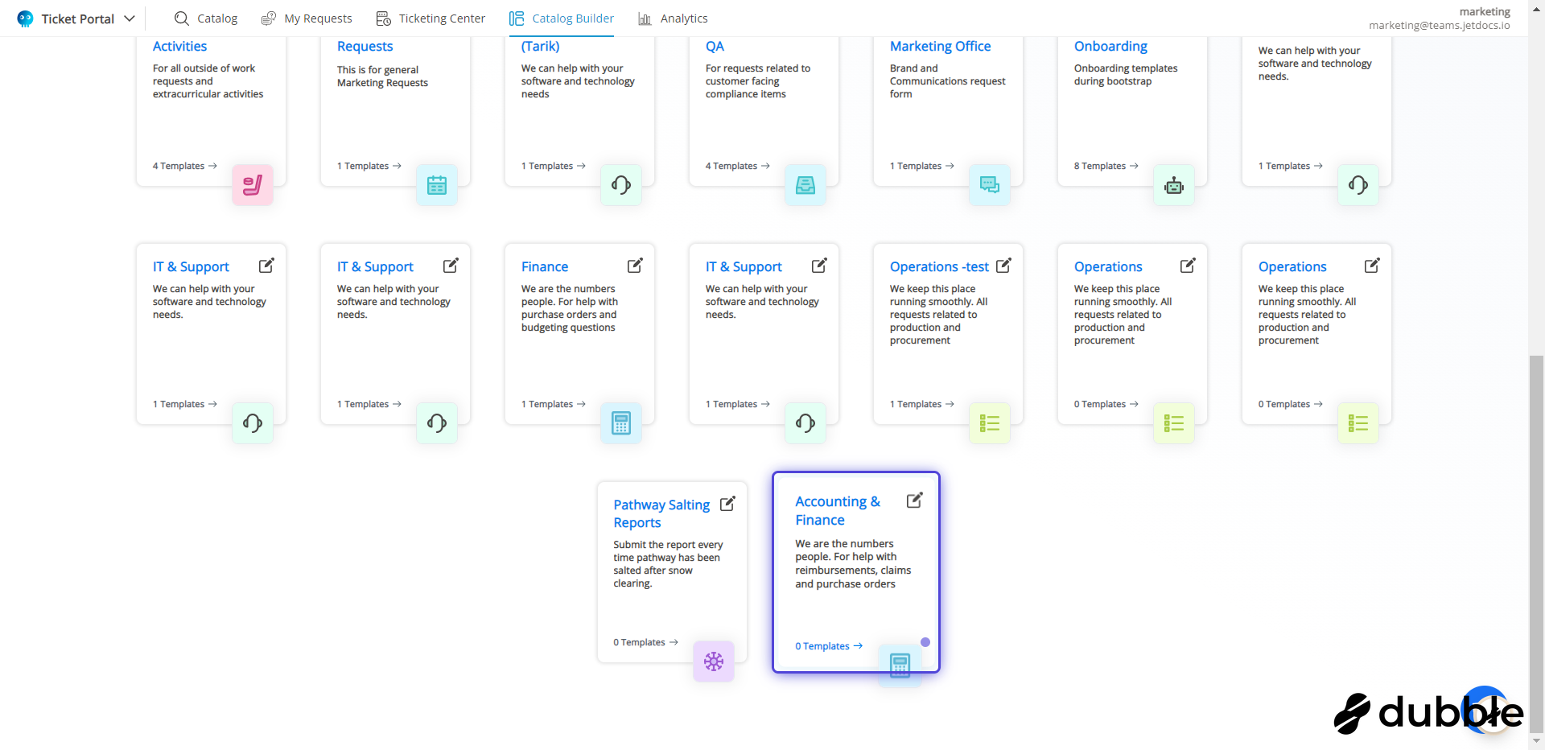Edit the Finance category
This screenshot has height=750, width=1545.
[x=635, y=266]
